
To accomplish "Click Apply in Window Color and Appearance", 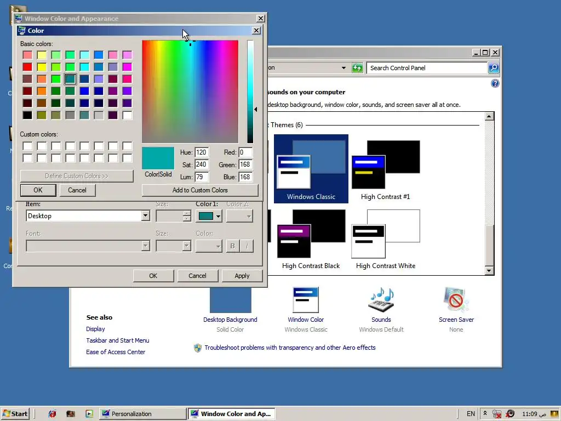I will (x=242, y=276).
